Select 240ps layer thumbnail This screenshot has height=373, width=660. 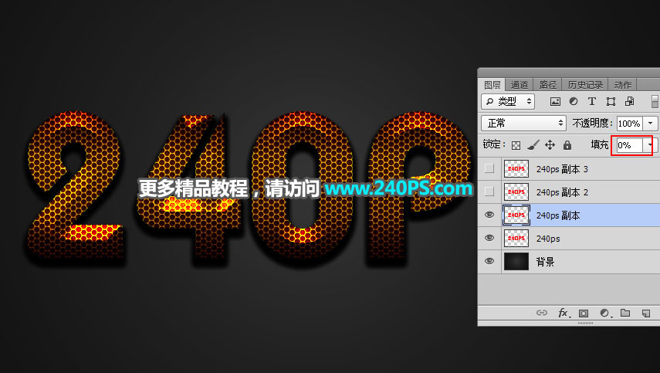tap(516, 238)
